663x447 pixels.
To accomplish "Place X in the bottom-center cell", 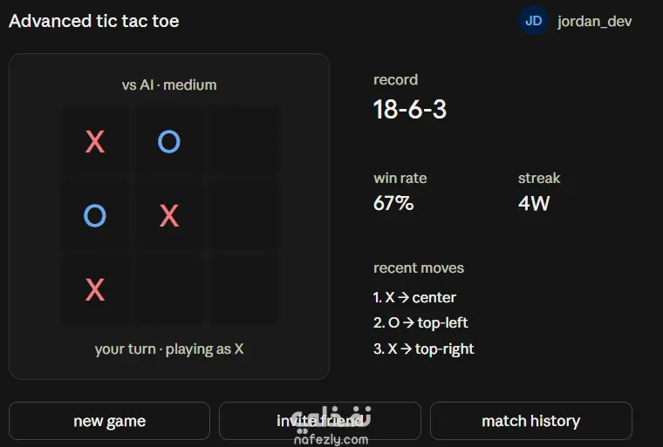I will pos(169,290).
